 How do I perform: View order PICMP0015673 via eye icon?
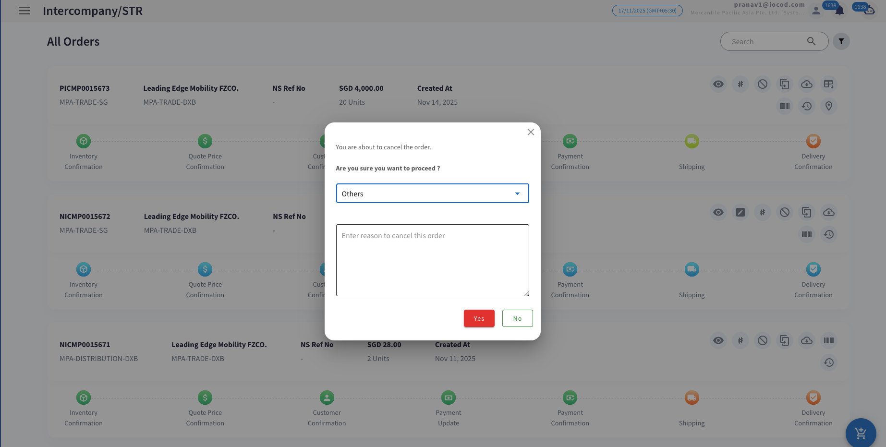click(x=718, y=84)
